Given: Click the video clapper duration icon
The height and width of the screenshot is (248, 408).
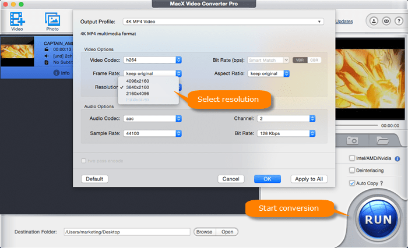Looking at the screenshot, I should point(47,49).
